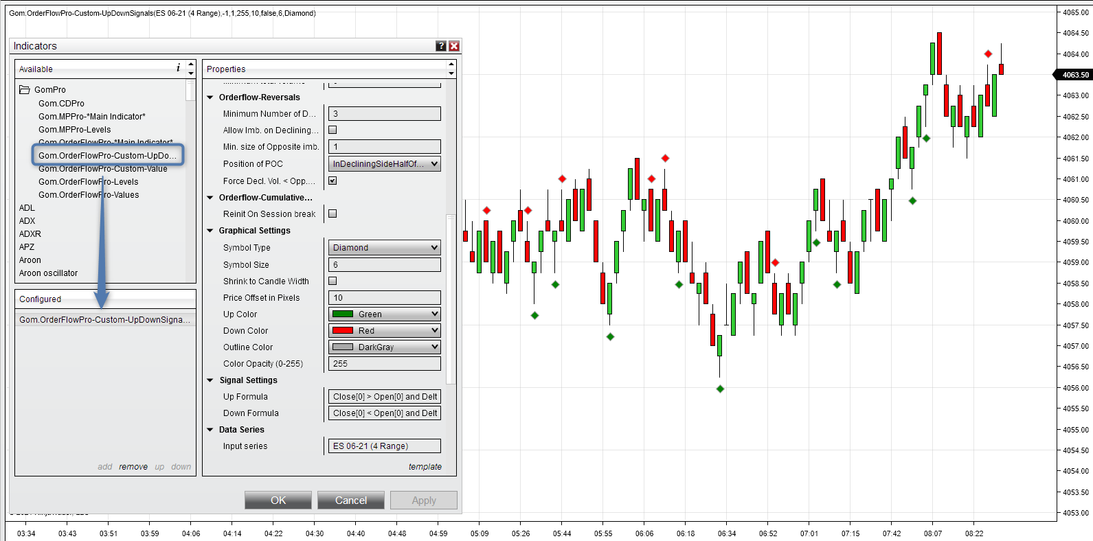This screenshot has width=1093, height=541.
Task: Click the Symbol Size field
Action: coord(384,265)
